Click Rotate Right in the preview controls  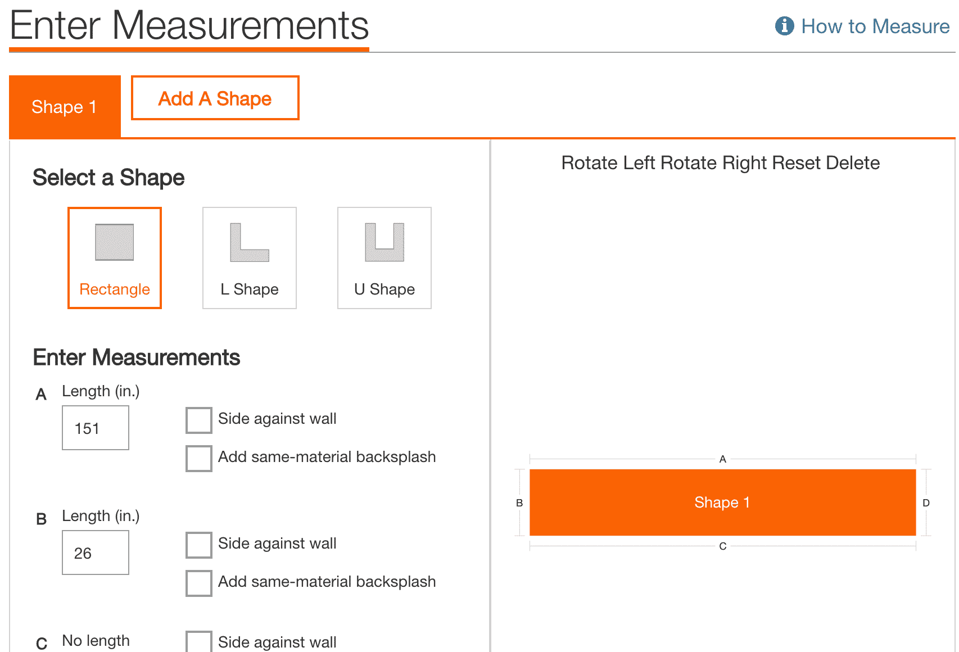(714, 163)
